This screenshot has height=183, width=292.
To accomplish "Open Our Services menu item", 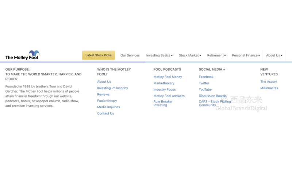I will (x=130, y=56).
